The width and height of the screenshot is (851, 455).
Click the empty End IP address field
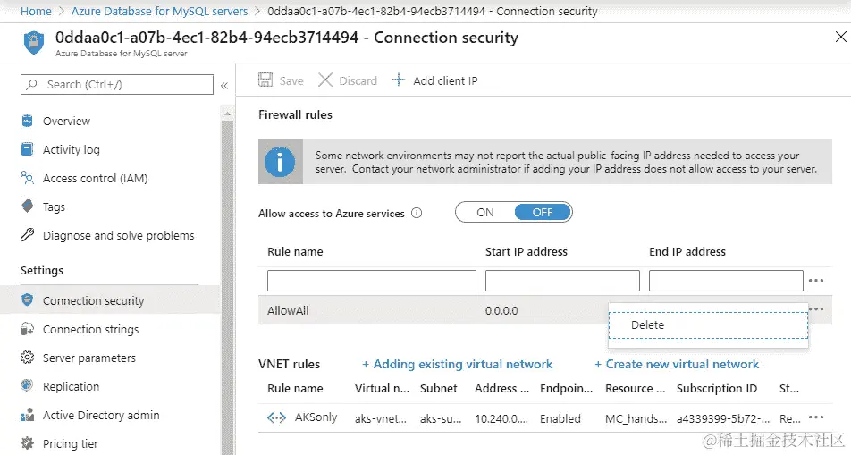tap(726, 281)
